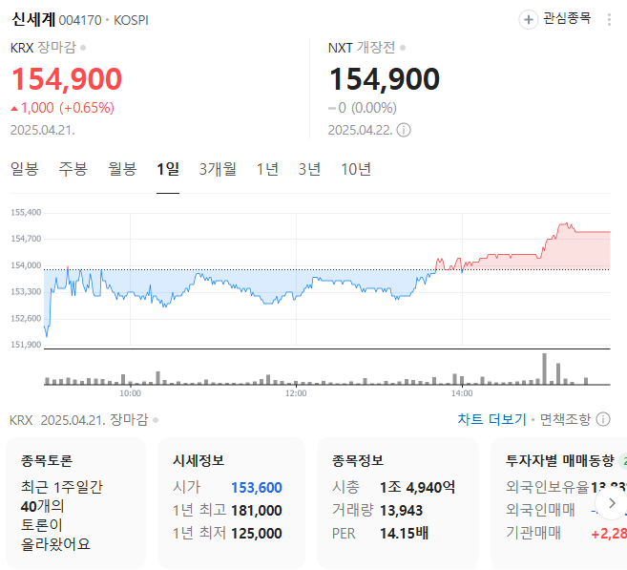
Task: Add stock to watchlist with the plus icon
Action: click(x=529, y=19)
